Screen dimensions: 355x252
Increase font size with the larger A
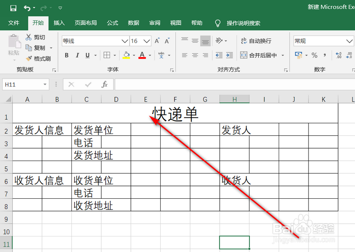point(157,41)
